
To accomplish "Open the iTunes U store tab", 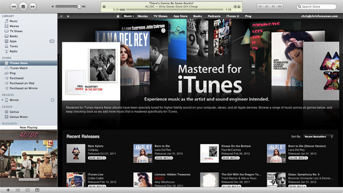I will click(233, 16).
